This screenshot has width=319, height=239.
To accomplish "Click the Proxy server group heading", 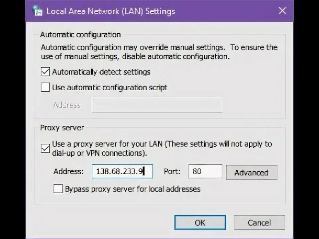I will (x=62, y=127).
